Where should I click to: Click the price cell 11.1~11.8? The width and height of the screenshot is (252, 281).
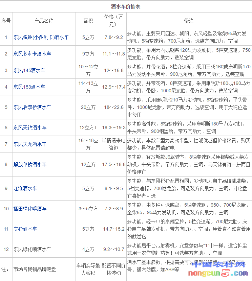click(113, 54)
